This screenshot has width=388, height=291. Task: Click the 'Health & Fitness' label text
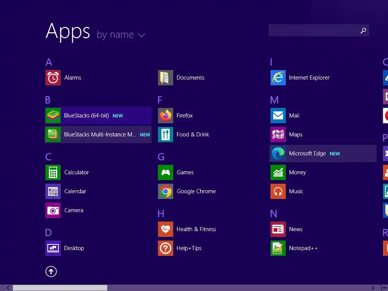click(196, 229)
